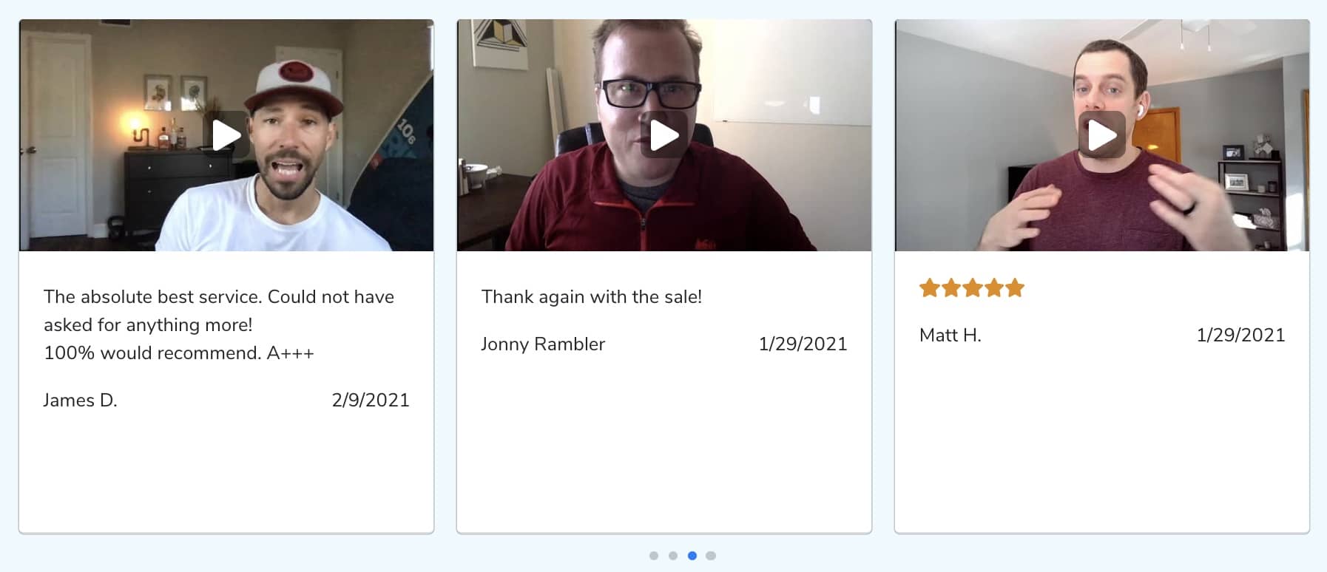Click the "100% would recommend. A+++" line
1327x572 pixels.
(179, 353)
